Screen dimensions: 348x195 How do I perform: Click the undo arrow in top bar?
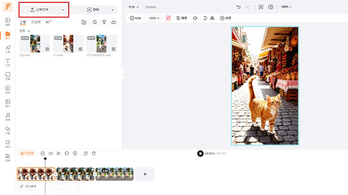click(238, 7)
